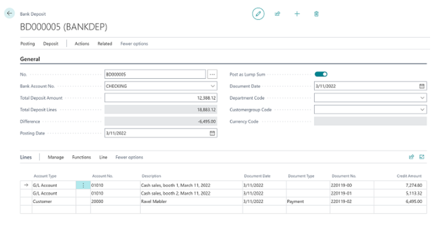Viewport: 444px width, 231px height.
Task: Click 'Cash sales, booth 1' description
Action: pyautogui.click(x=191, y=185)
